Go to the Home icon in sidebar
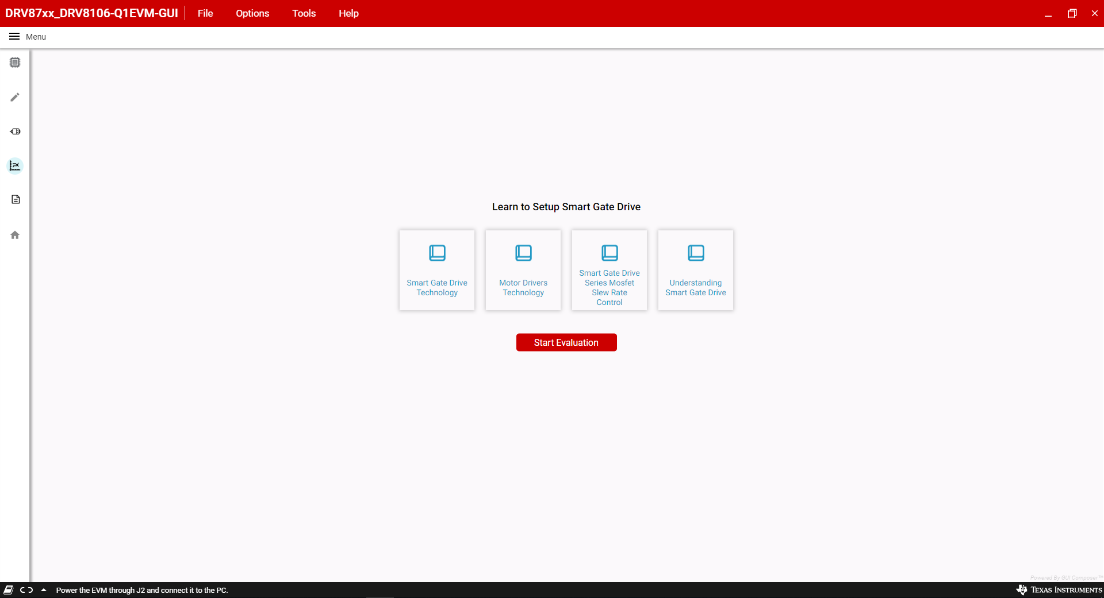 click(15, 235)
